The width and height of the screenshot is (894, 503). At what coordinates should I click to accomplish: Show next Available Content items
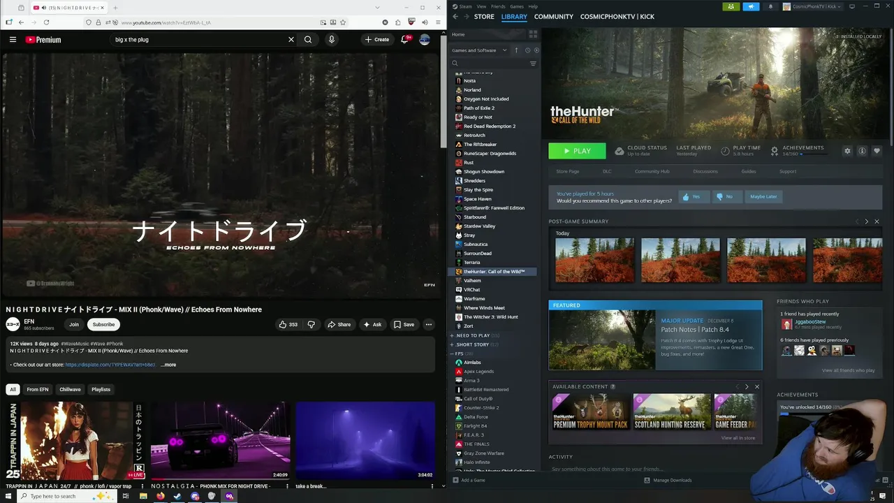pyautogui.click(x=747, y=386)
